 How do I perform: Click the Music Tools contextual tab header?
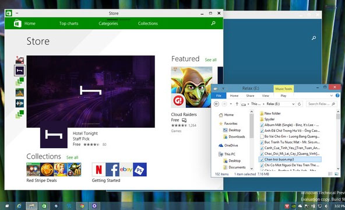[284, 89]
